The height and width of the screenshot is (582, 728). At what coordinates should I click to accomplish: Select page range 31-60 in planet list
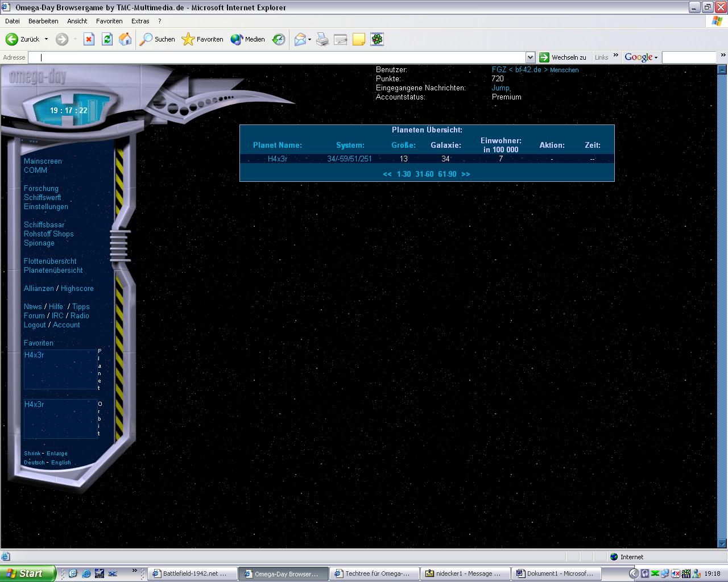point(424,174)
